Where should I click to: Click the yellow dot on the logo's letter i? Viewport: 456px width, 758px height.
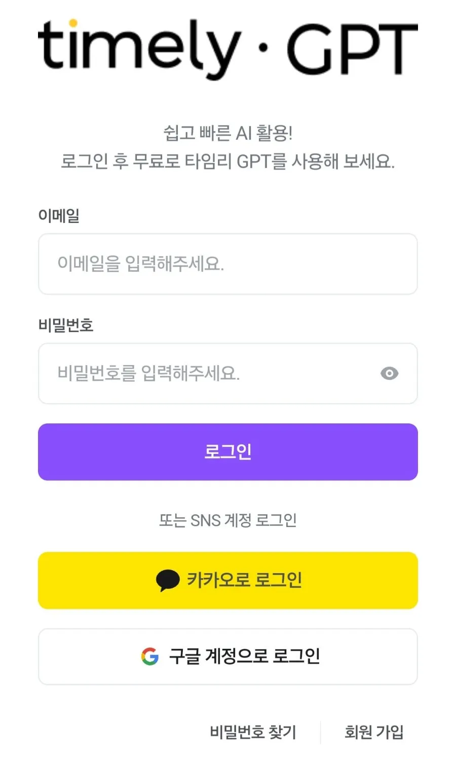click(72, 23)
